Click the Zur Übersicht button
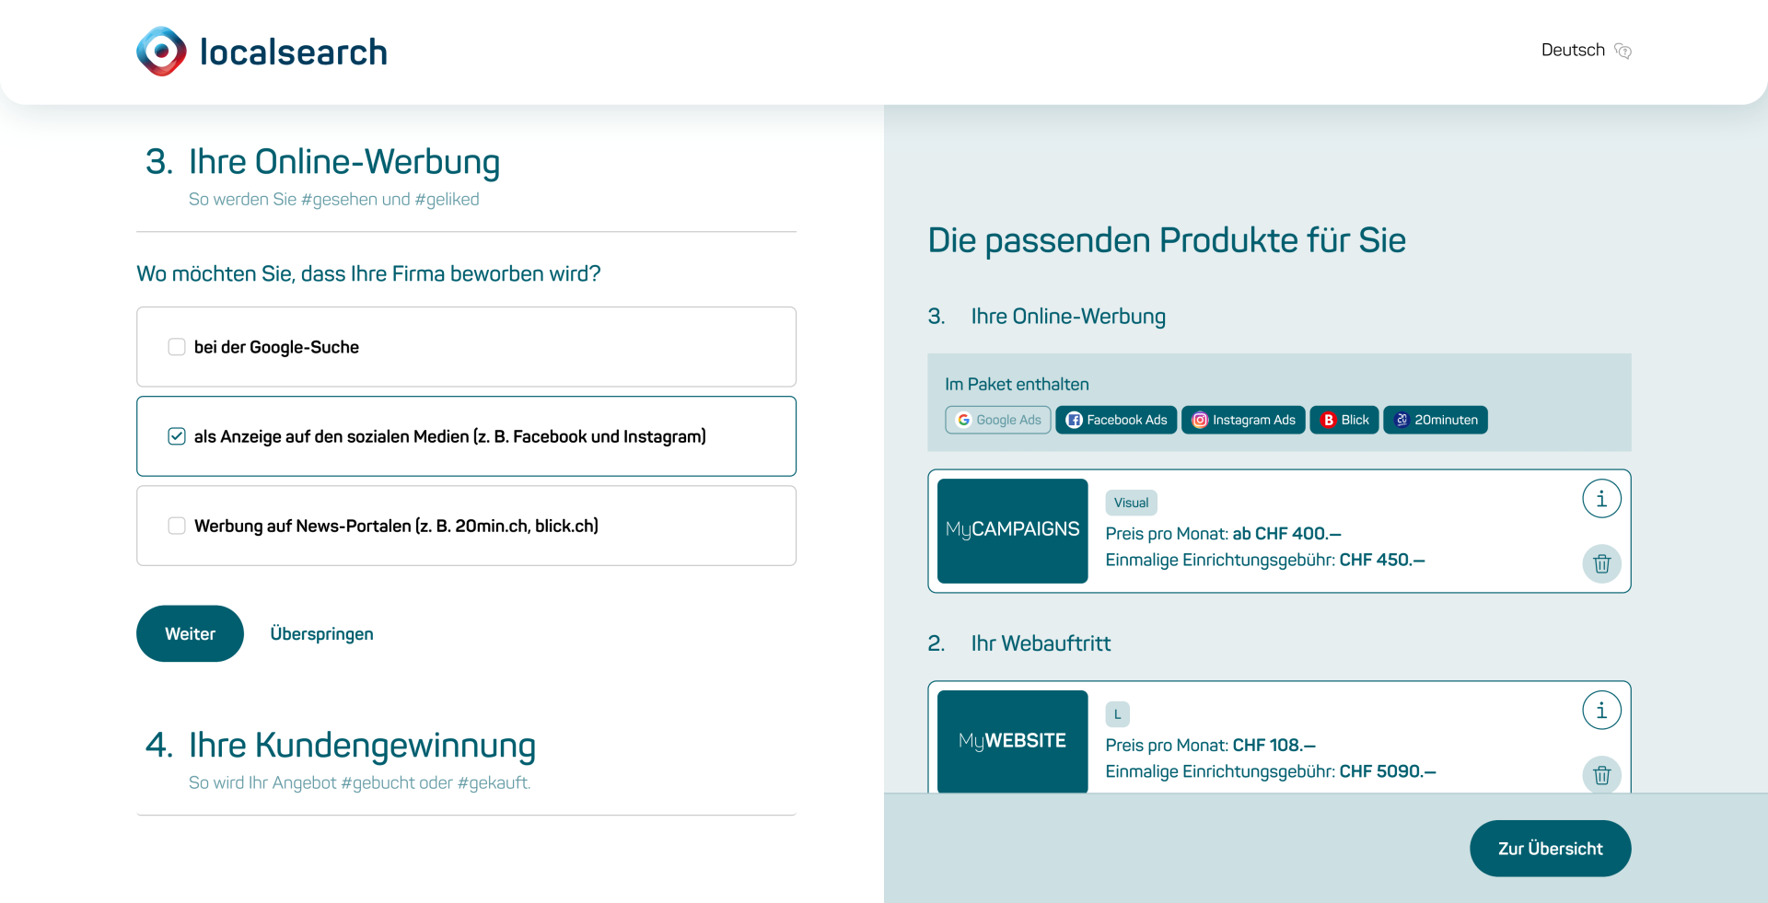This screenshot has height=903, width=1768. coord(1550,849)
